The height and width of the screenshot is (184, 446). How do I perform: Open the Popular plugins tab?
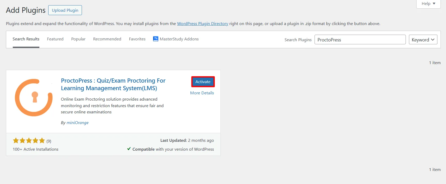tap(78, 39)
